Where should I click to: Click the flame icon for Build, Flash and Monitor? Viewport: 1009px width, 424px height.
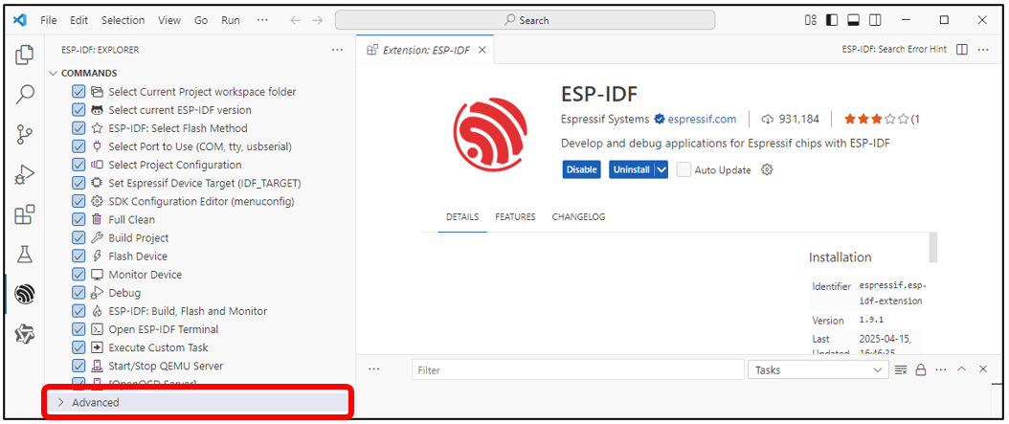pyautogui.click(x=98, y=311)
